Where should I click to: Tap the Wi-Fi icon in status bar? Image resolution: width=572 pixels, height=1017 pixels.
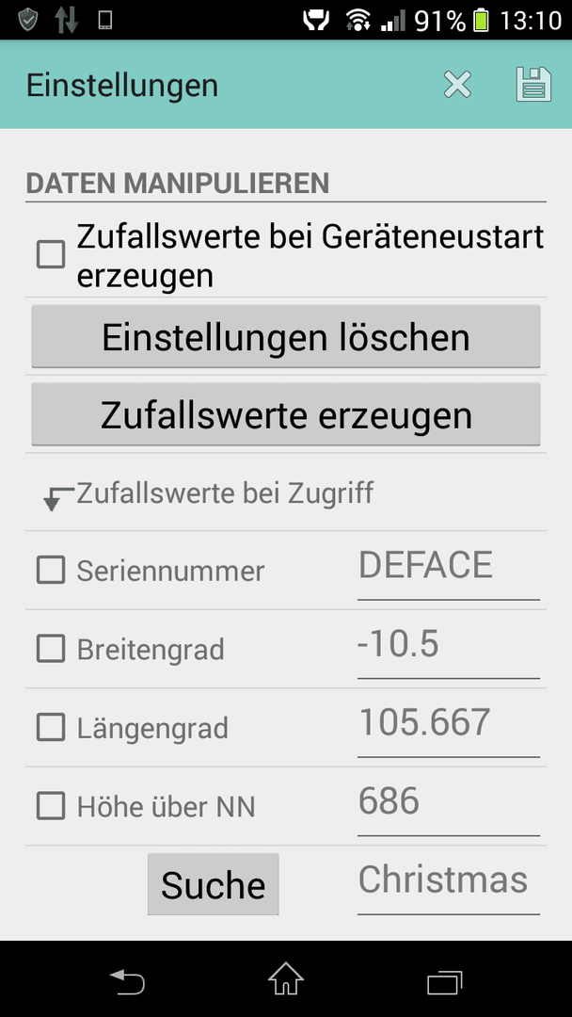pyautogui.click(x=357, y=20)
